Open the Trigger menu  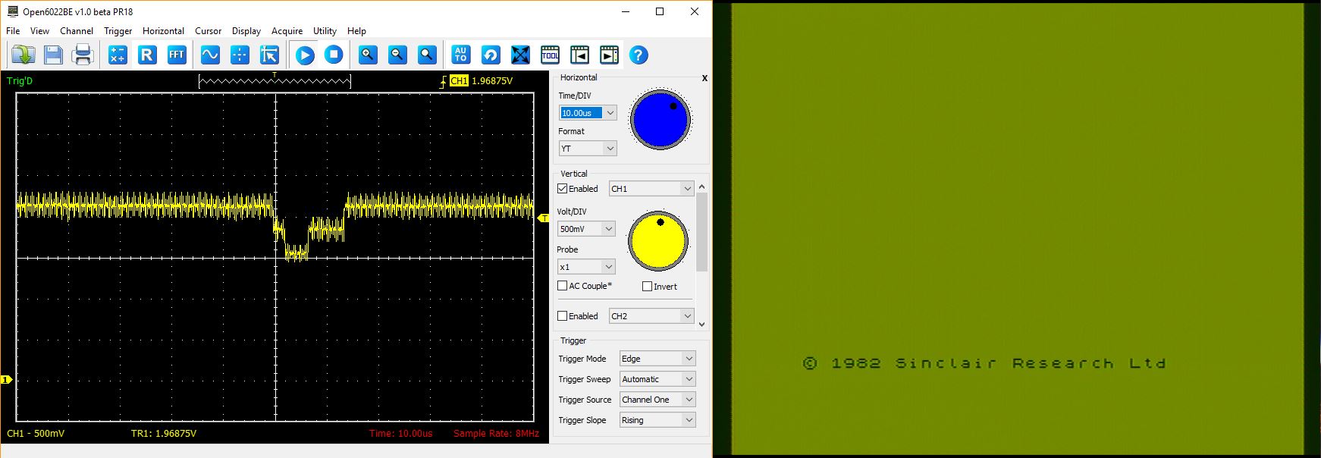tap(118, 31)
